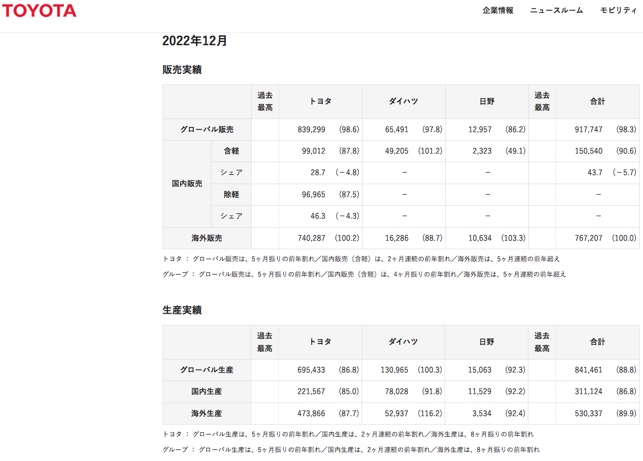Click total overseas sales value 767,207
The width and height of the screenshot is (643, 461).
pyautogui.click(x=588, y=238)
